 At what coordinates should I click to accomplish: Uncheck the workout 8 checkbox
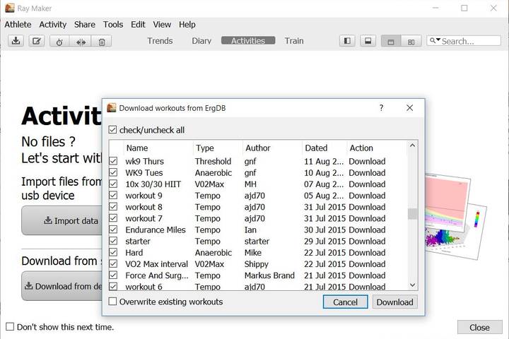point(113,207)
